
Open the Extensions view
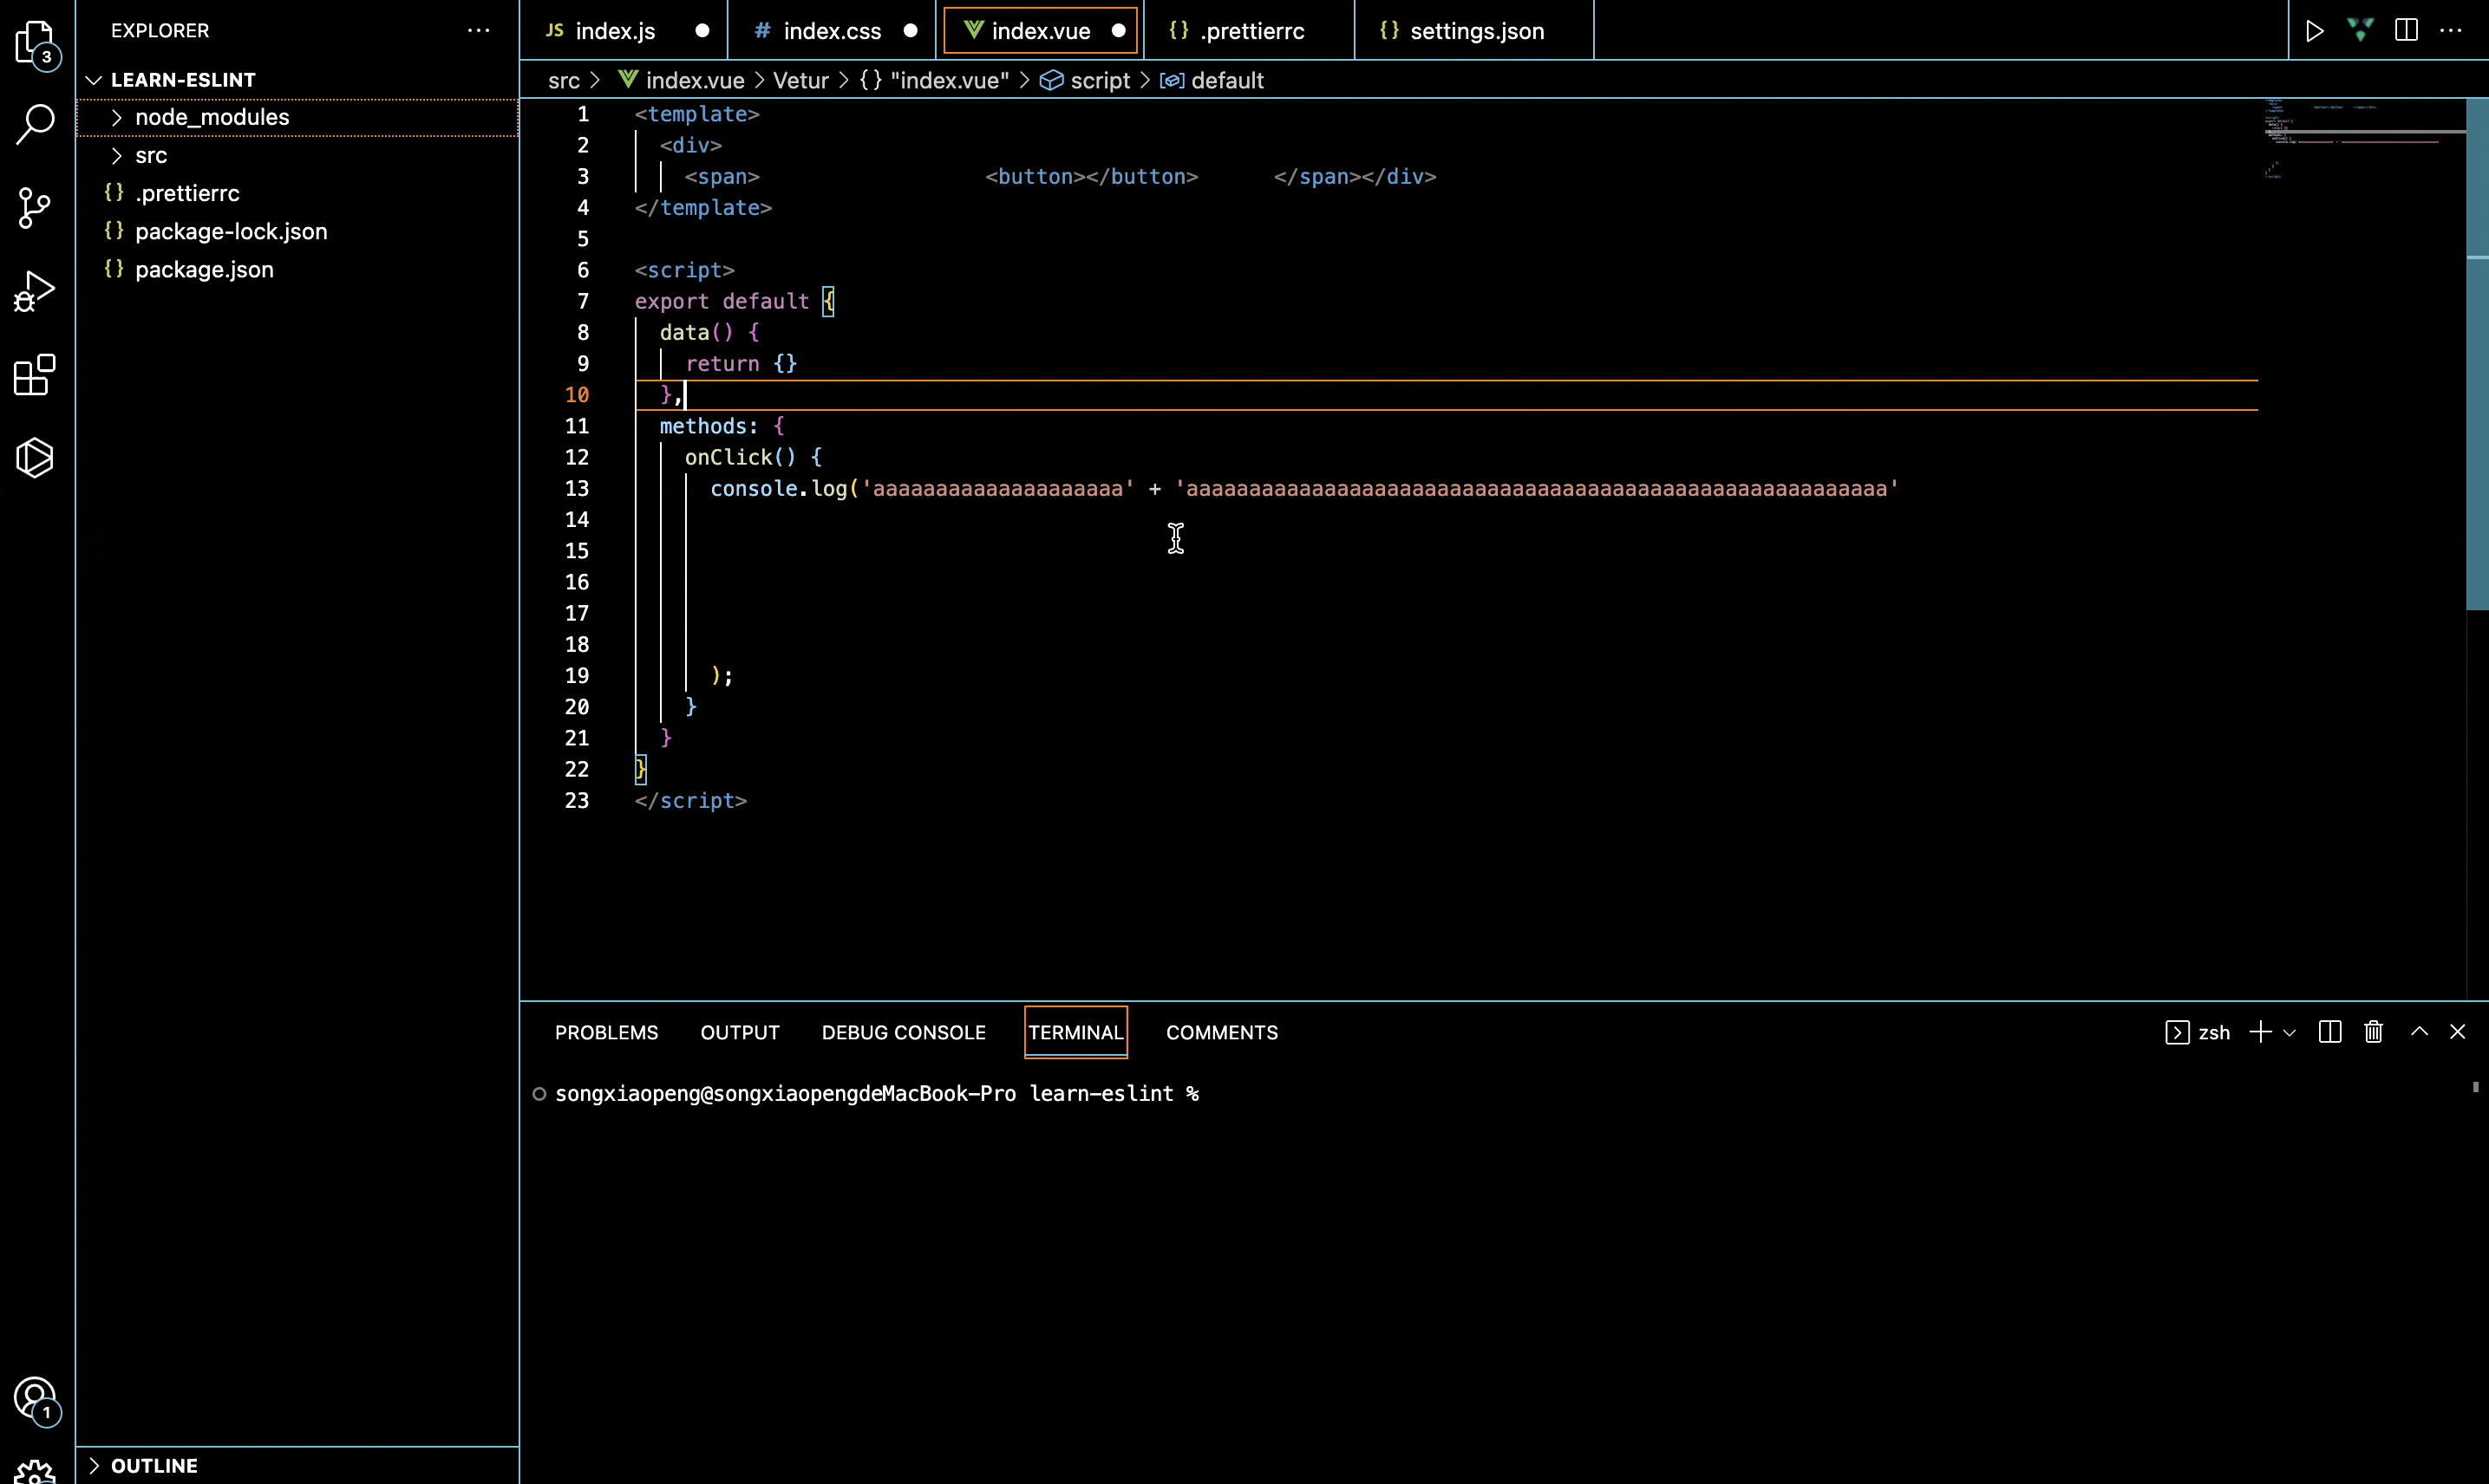36,375
